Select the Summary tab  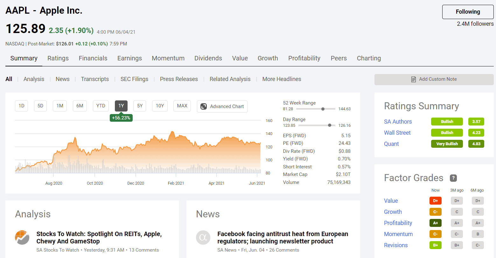pyautogui.click(x=24, y=58)
